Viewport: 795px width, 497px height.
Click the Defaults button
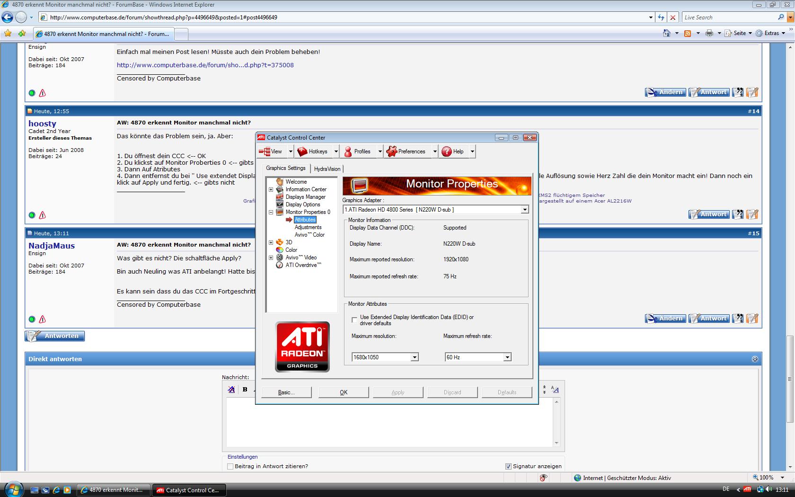[507, 392]
